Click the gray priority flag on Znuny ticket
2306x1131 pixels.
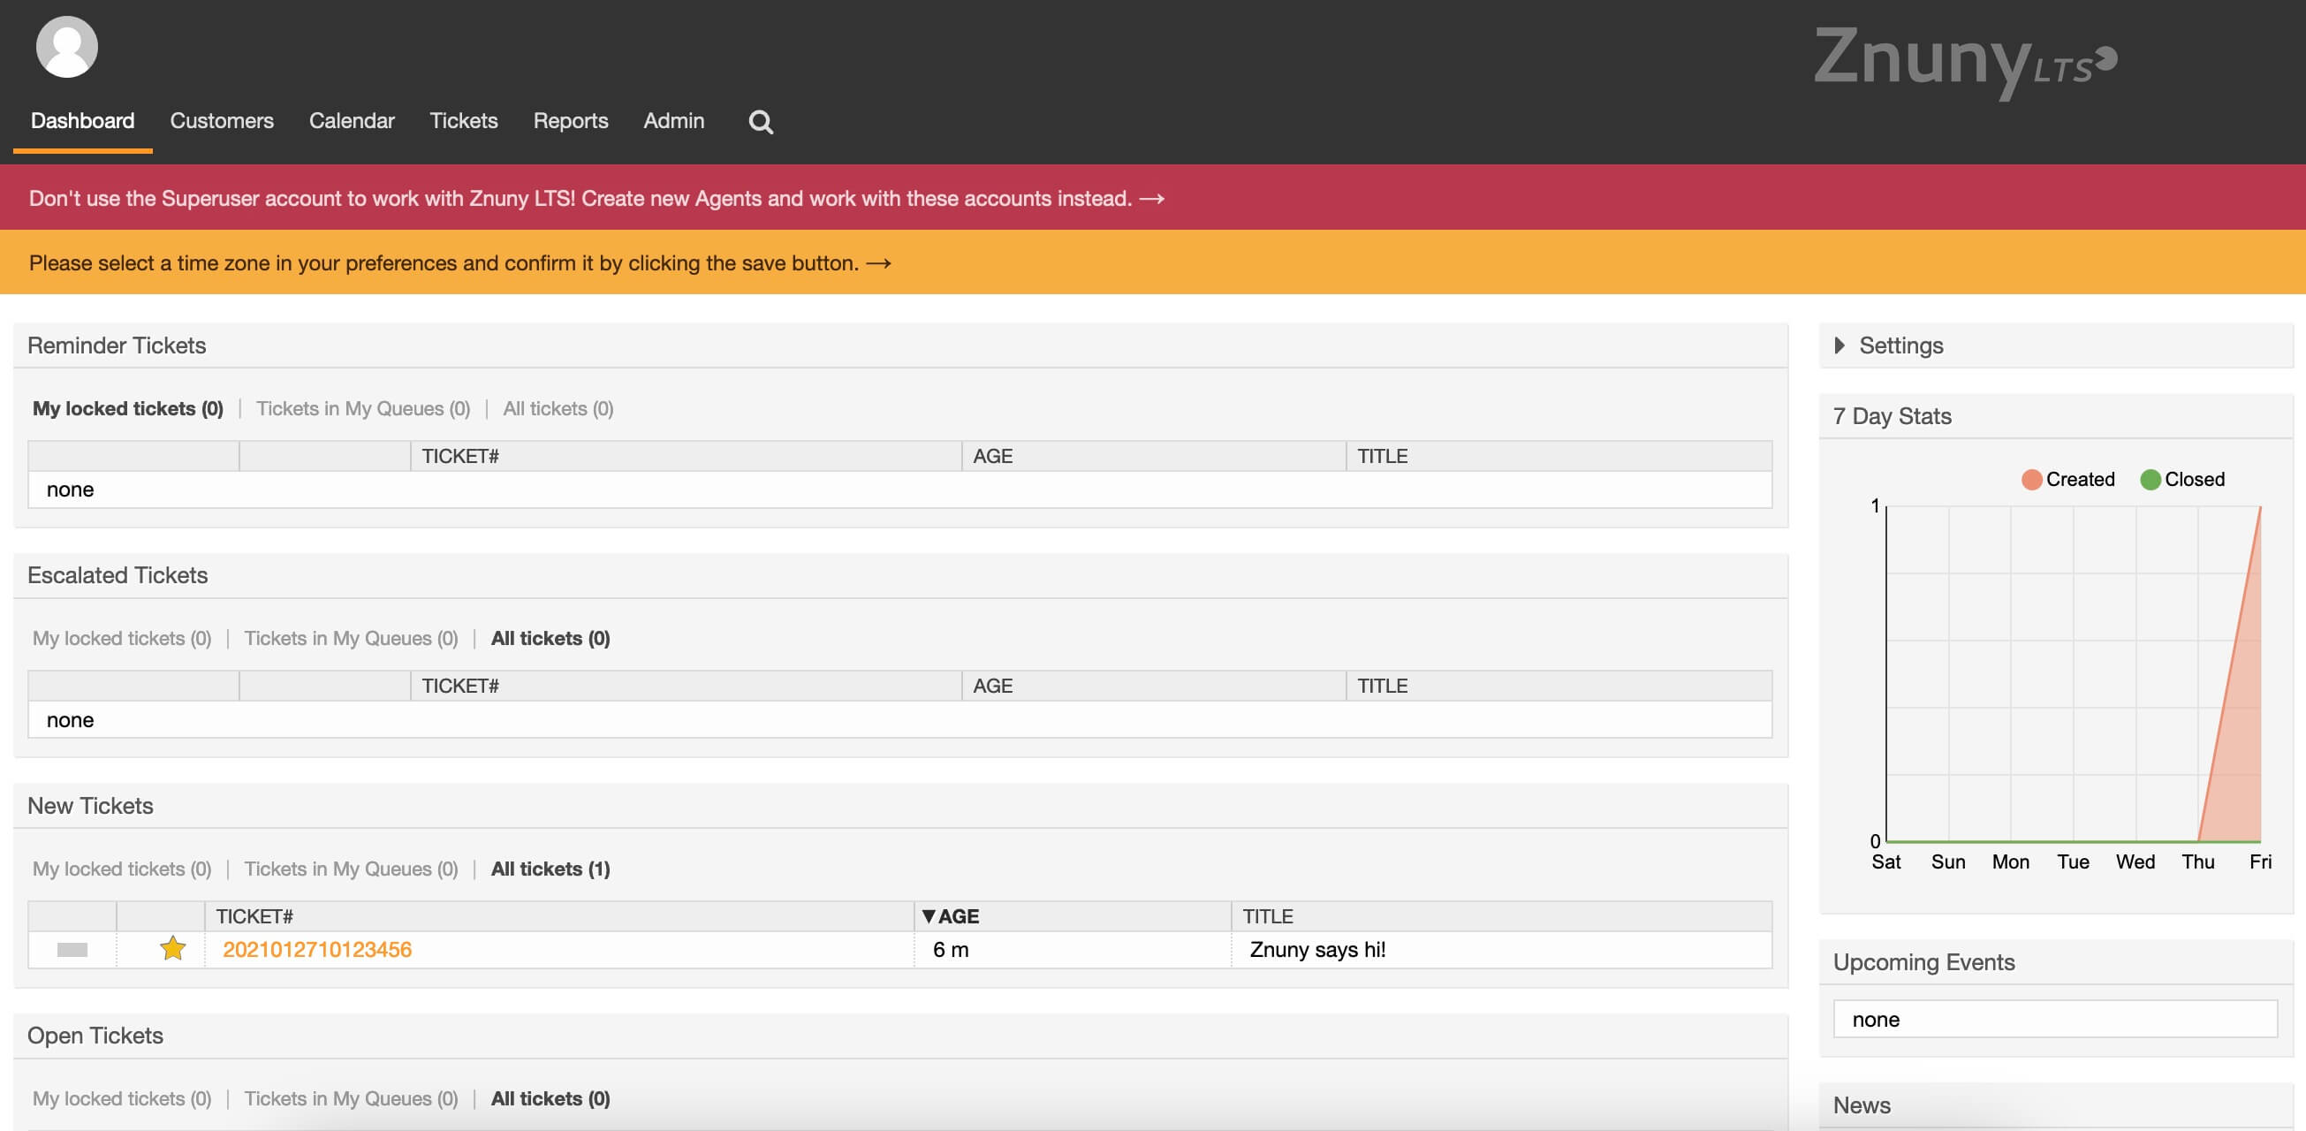tap(72, 949)
